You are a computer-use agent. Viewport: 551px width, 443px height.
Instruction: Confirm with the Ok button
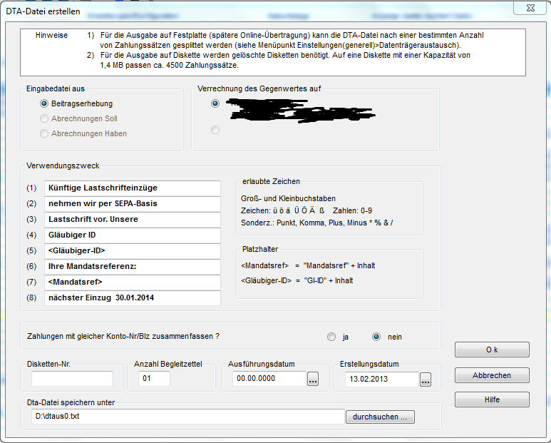pyautogui.click(x=492, y=350)
